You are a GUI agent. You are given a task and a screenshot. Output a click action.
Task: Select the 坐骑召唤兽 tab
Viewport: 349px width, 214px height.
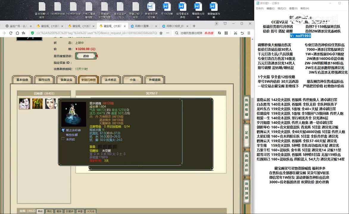tap(88, 80)
